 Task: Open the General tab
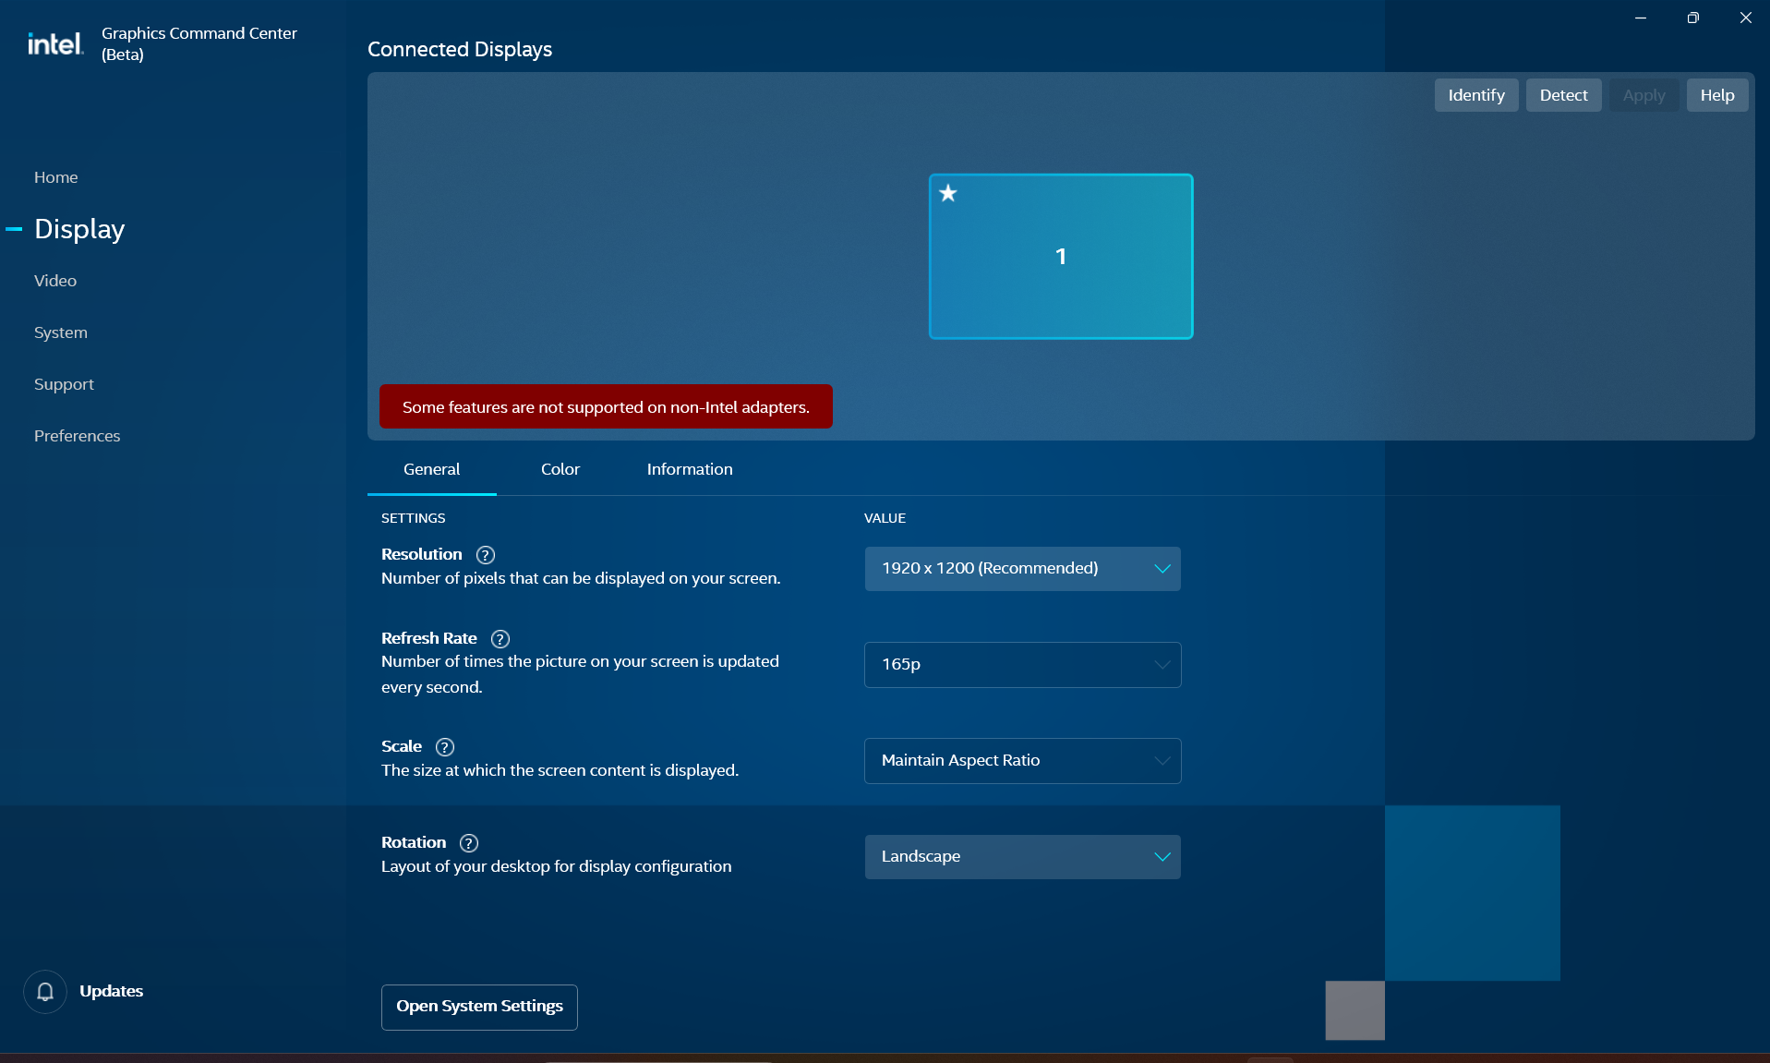pyautogui.click(x=431, y=469)
